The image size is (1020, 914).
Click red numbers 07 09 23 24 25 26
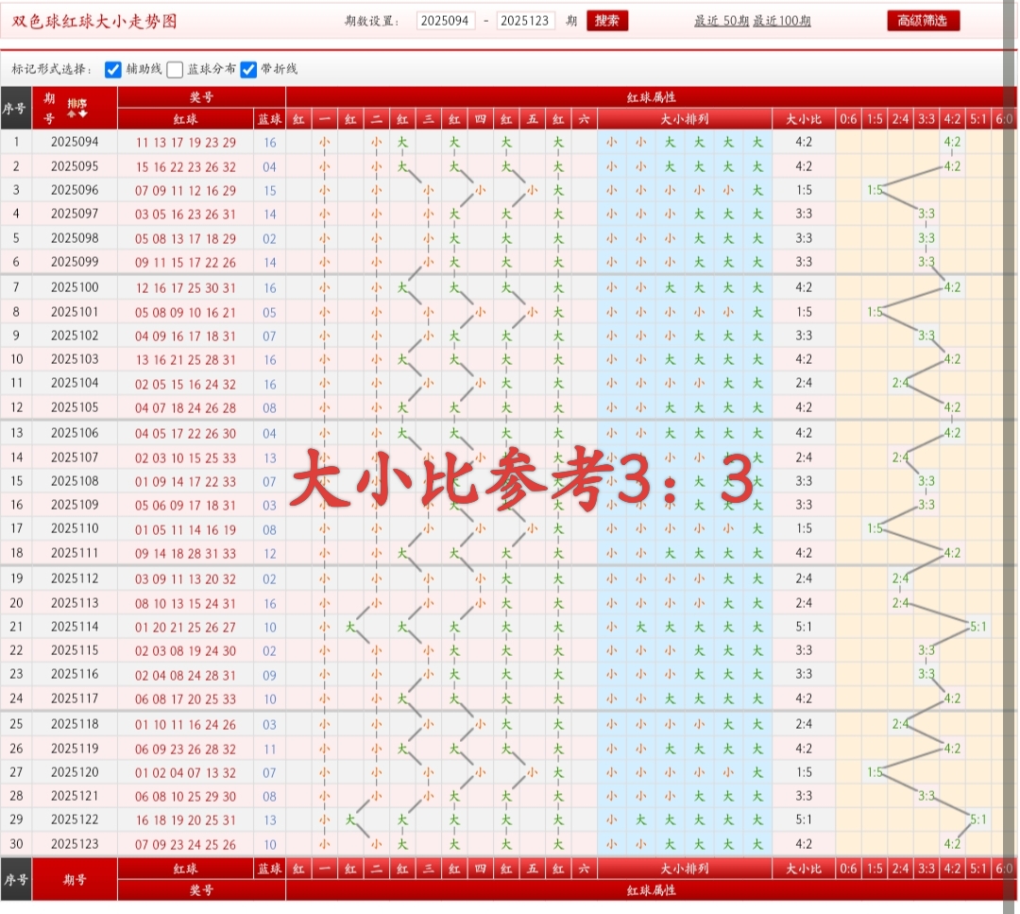pyautogui.click(x=185, y=845)
